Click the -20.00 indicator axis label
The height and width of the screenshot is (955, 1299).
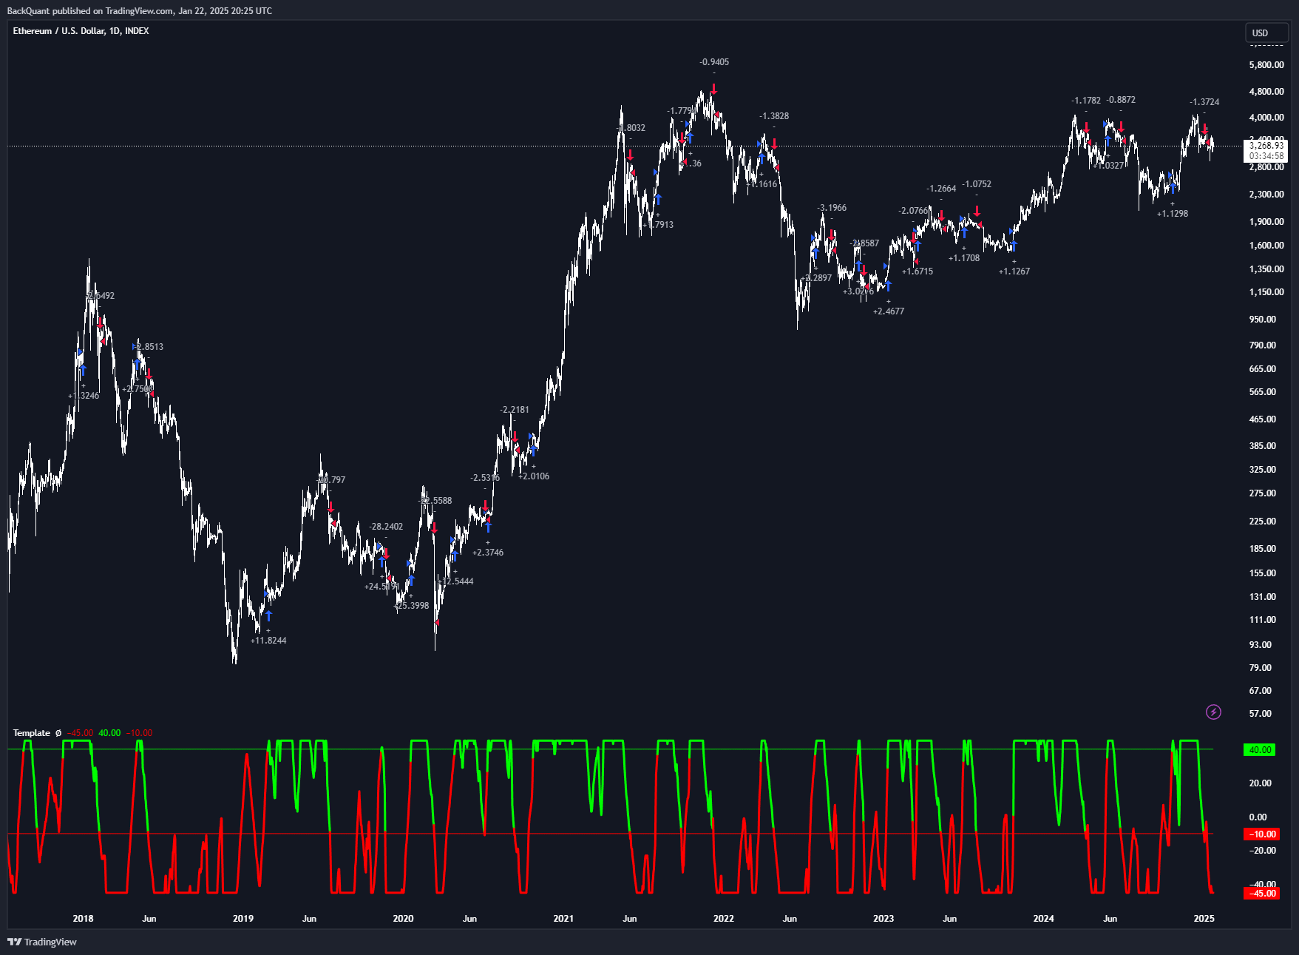(x=1262, y=850)
